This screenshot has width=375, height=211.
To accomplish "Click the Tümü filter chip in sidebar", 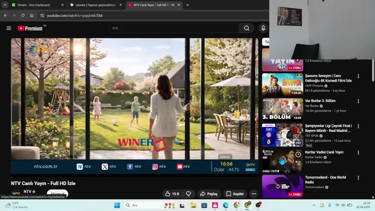I will tap(266, 42).
